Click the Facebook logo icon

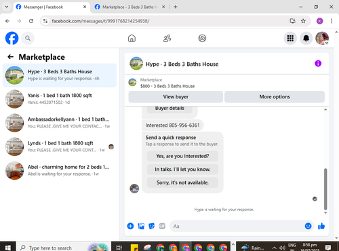pyautogui.click(x=12, y=38)
